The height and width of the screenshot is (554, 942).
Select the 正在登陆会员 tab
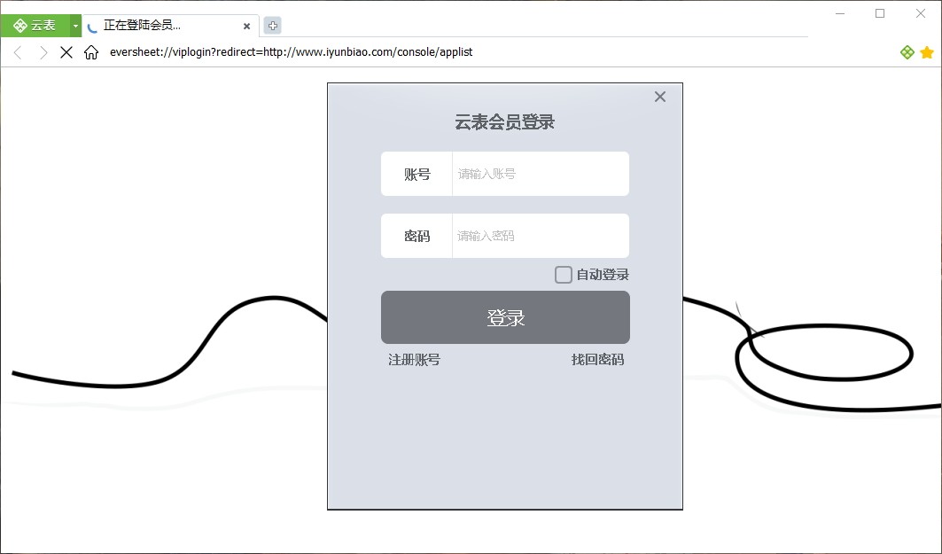(170, 26)
